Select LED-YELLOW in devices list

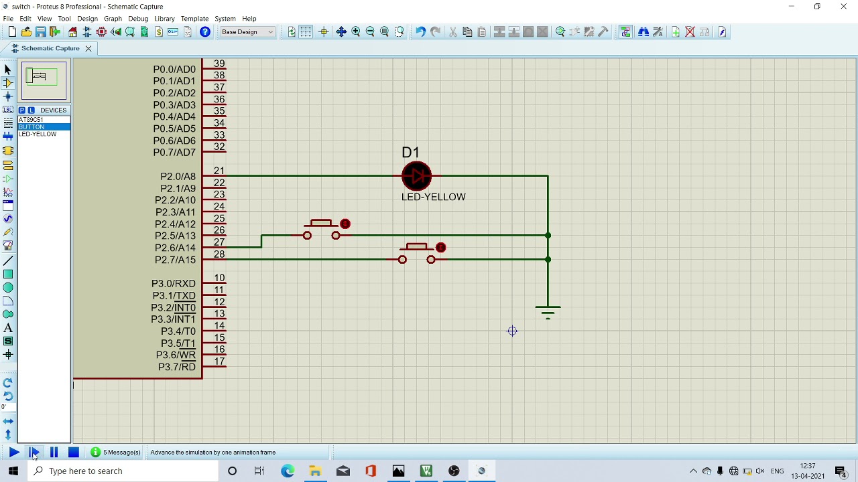pyautogui.click(x=44, y=134)
